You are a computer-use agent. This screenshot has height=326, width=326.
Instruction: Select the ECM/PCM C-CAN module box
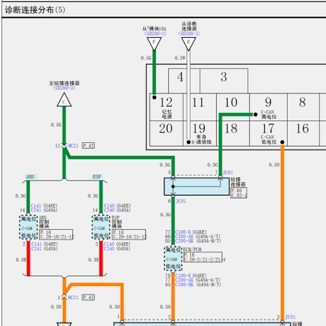(173, 258)
